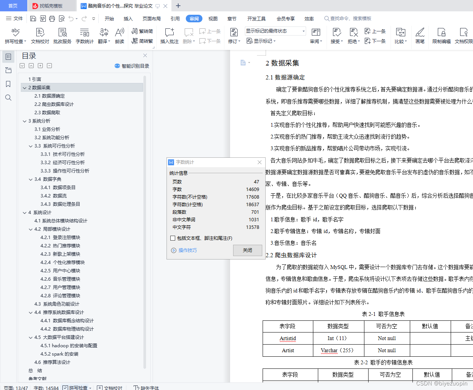Click the Redo arrow icon
Viewport: 473px width, 390px height.
pos(84,19)
